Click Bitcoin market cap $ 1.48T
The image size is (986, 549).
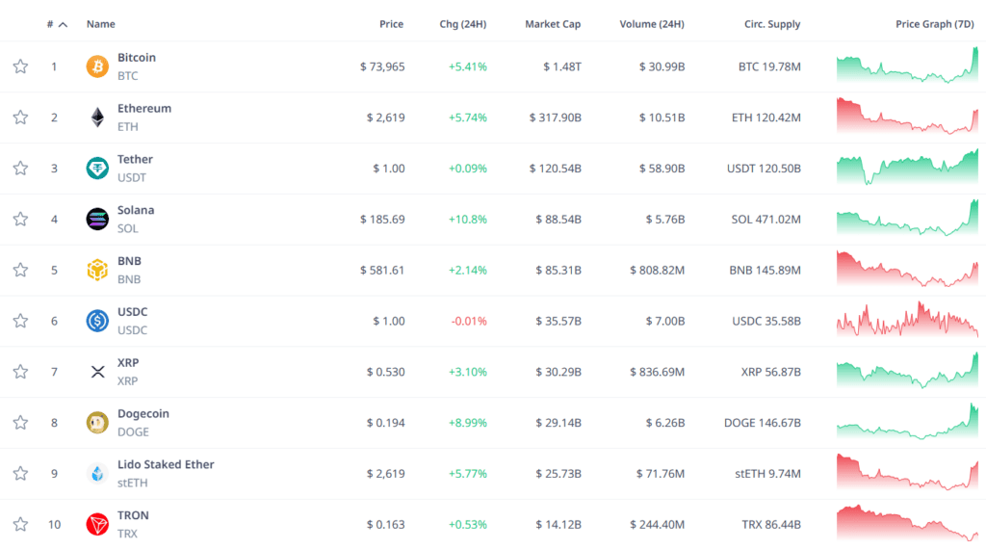(x=562, y=66)
